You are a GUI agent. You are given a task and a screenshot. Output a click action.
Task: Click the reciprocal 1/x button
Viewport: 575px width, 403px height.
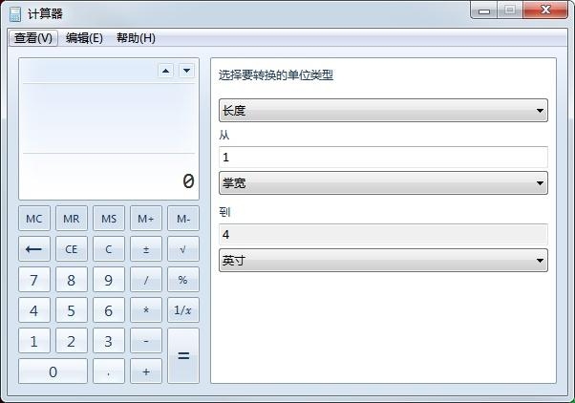click(182, 310)
